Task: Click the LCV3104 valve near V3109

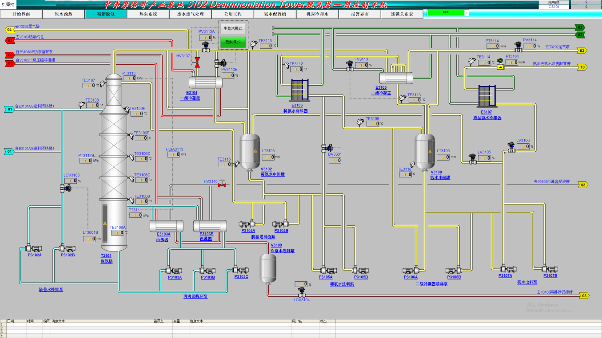Action: [301, 293]
